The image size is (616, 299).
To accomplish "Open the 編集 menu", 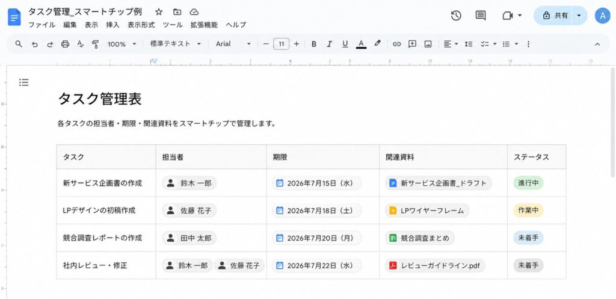I will (70, 25).
